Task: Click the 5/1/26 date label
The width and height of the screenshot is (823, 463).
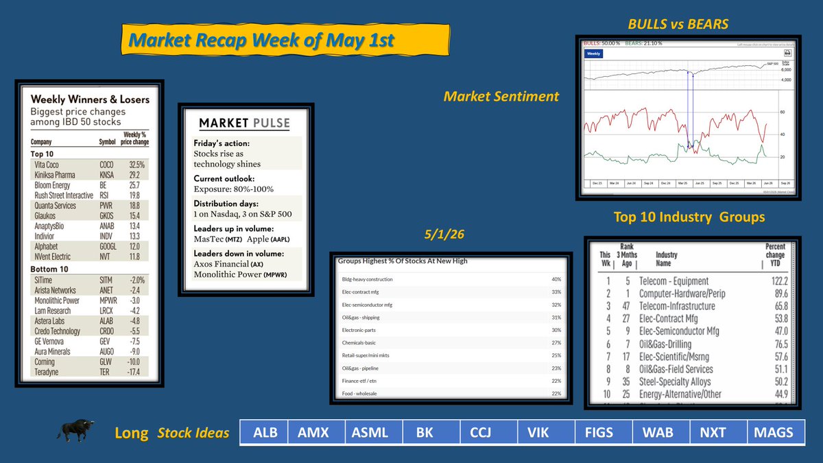Action: click(446, 234)
